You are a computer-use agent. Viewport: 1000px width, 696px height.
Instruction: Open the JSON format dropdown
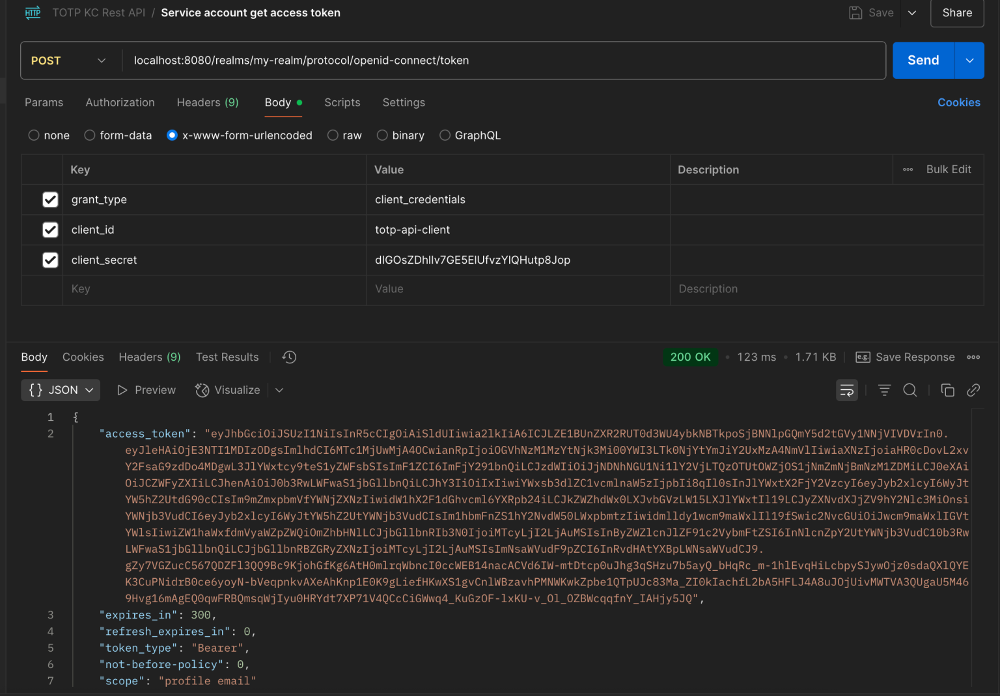point(60,389)
